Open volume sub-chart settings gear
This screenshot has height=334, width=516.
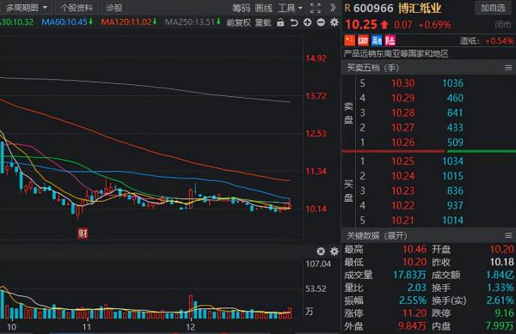335,252
